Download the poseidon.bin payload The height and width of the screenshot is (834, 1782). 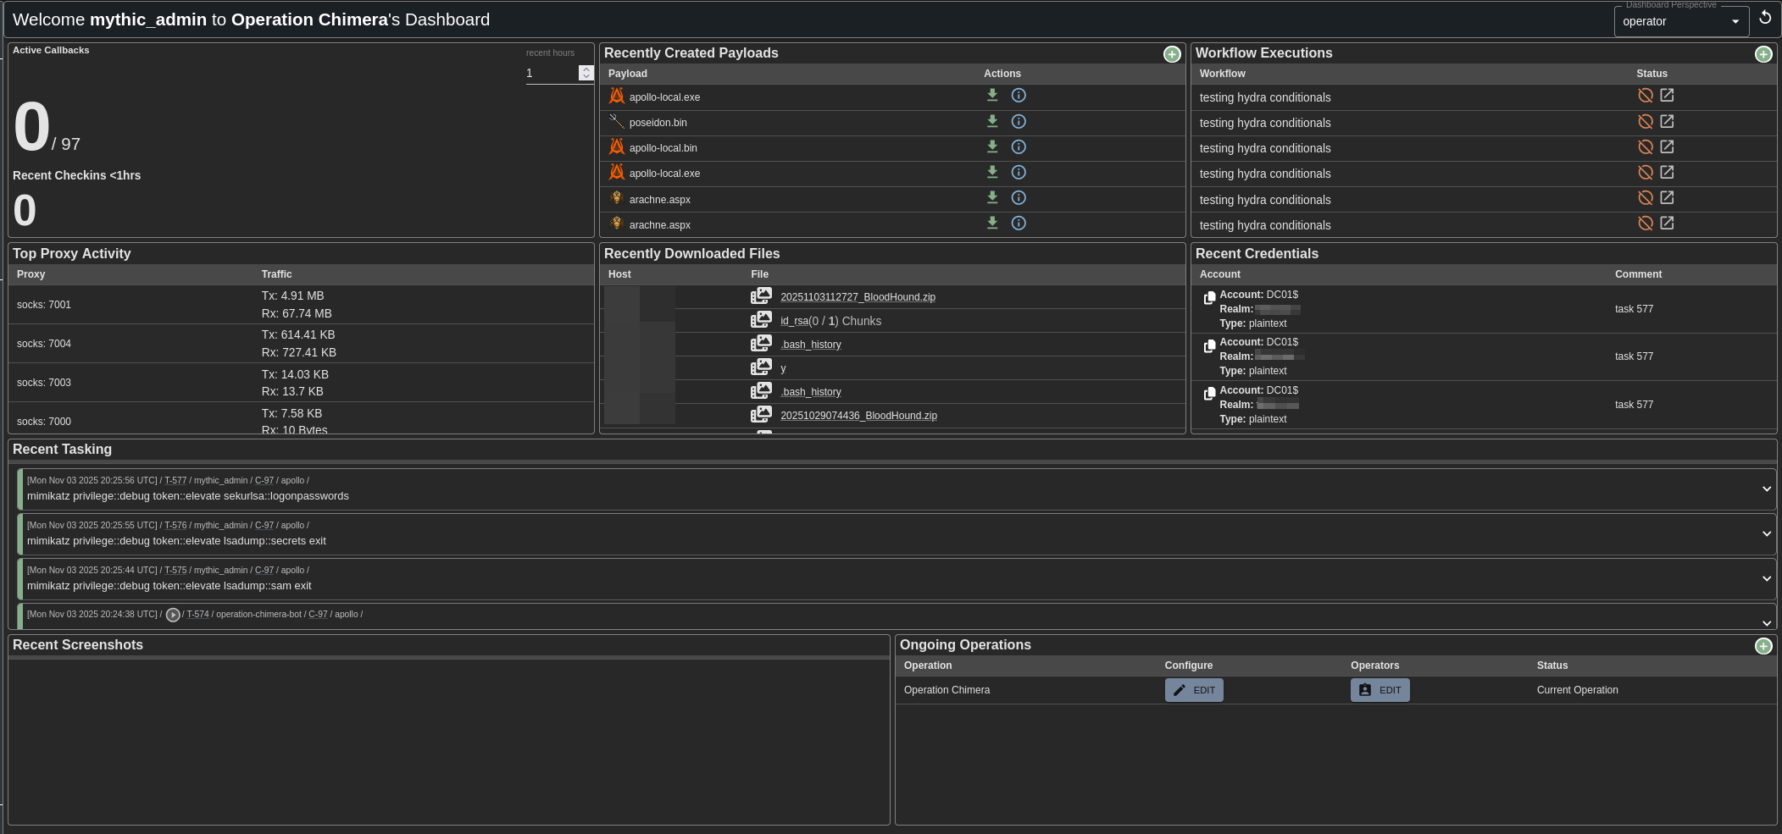click(992, 121)
